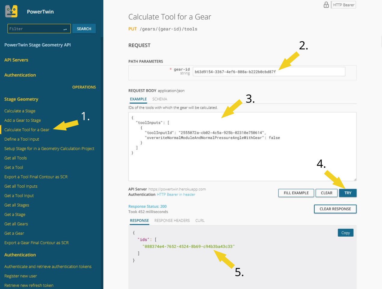Click the TRY button

[x=348, y=193]
